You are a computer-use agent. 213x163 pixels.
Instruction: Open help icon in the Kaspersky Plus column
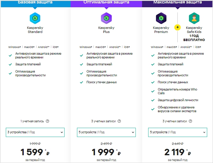click(x=119, y=121)
